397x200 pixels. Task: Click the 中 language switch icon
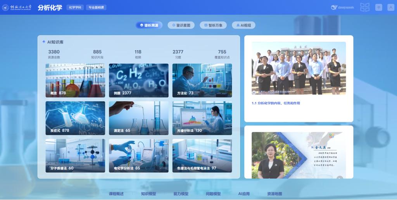pos(379,7)
